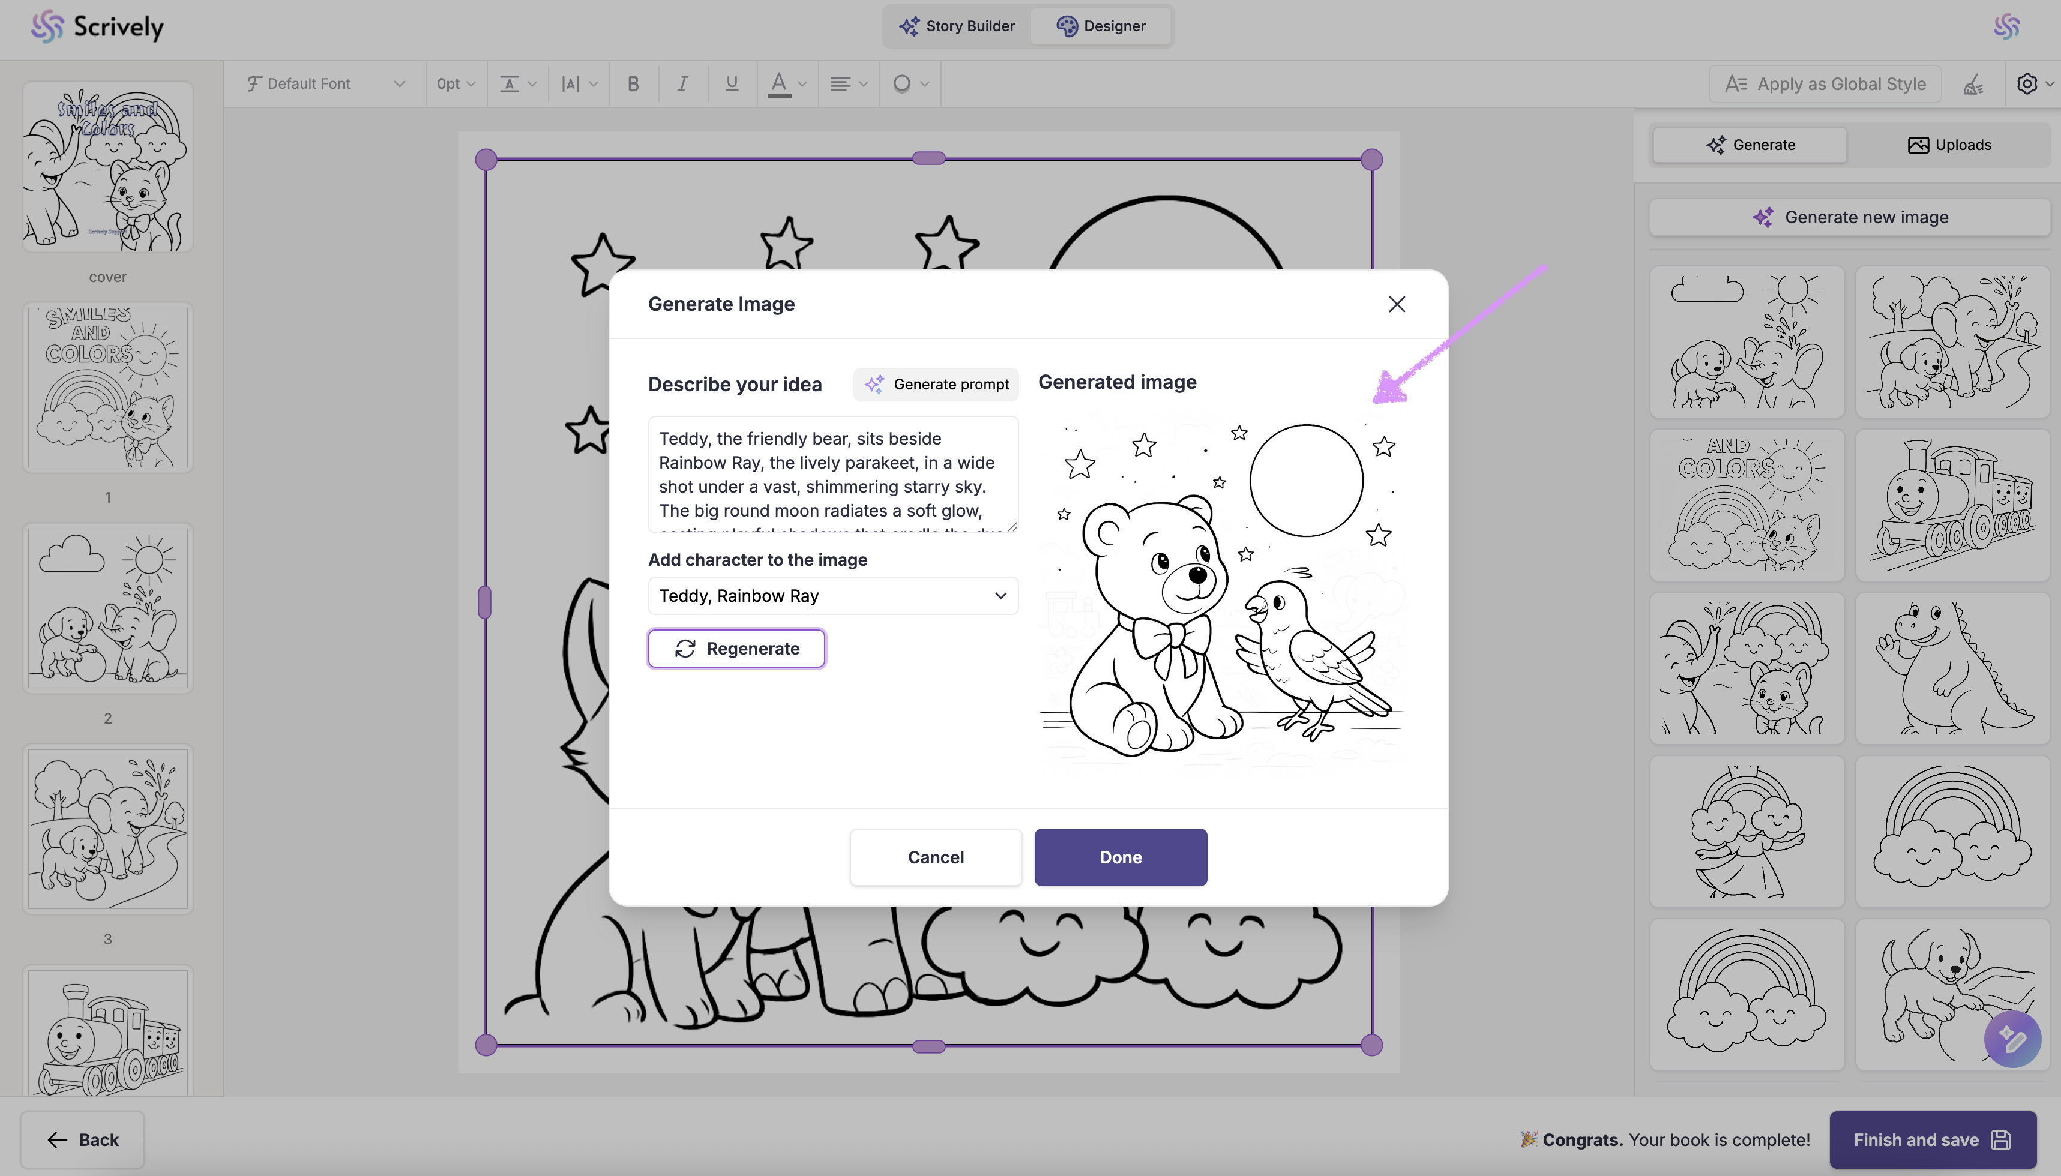Click the idea description text area
This screenshot has height=1176, width=2061.
tap(833, 474)
